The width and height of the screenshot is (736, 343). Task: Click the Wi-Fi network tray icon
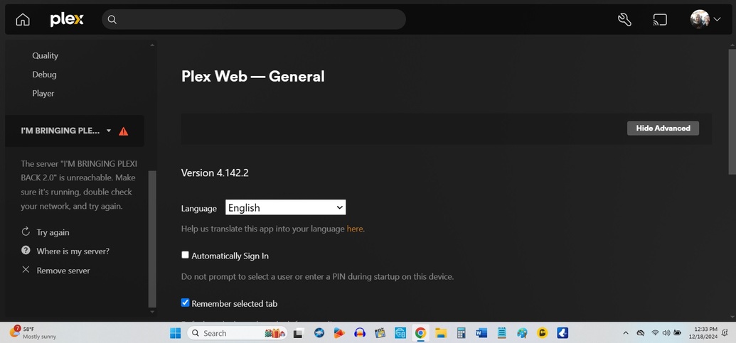[x=655, y=333]
